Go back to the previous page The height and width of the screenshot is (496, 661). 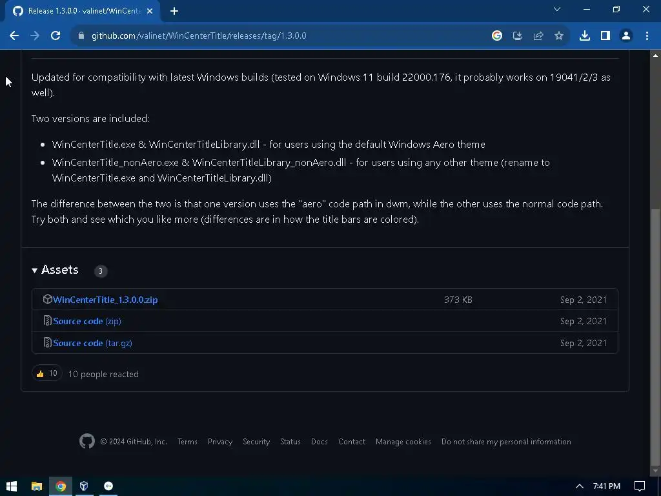(14, 36)
